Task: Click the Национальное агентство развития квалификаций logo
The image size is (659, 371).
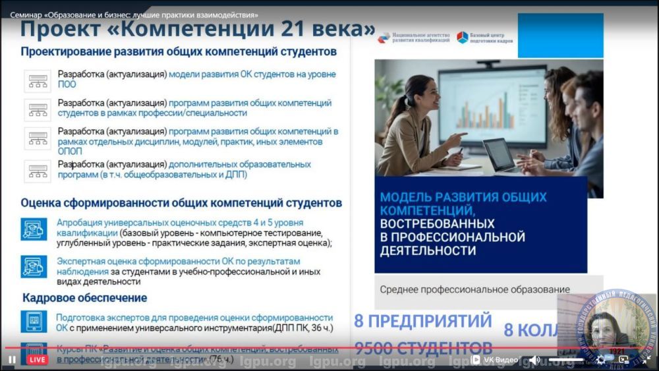Action: (x=414, y=38)
